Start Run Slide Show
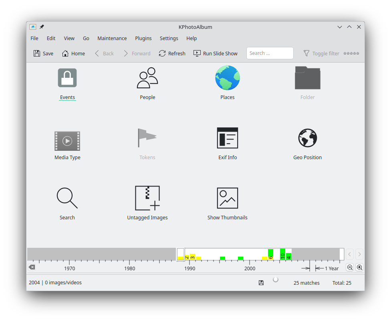The width and height of the screenshot is (391, 322). click(215, 53)
